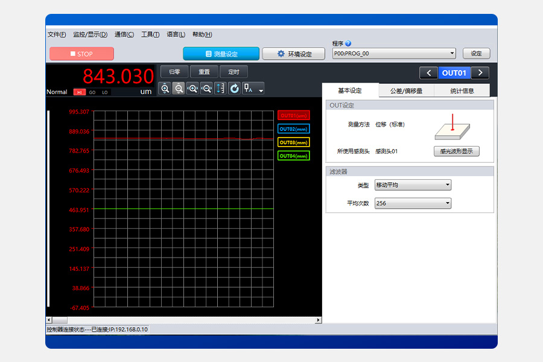This screenshot has width=543, height=362.
Task: Click the displacement measurement diagram icon
Action: (x=453, y=127)
